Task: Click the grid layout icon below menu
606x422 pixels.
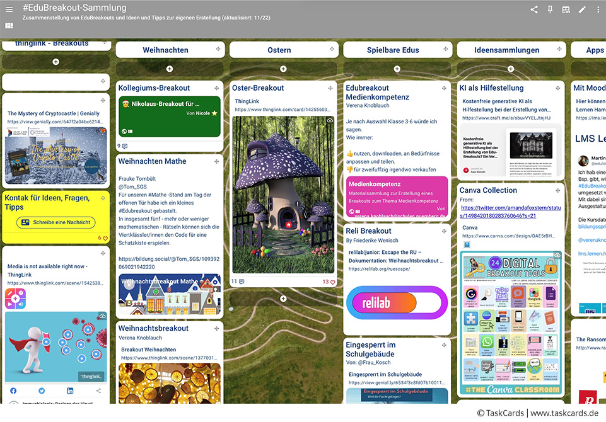Action: coord(9,25)
